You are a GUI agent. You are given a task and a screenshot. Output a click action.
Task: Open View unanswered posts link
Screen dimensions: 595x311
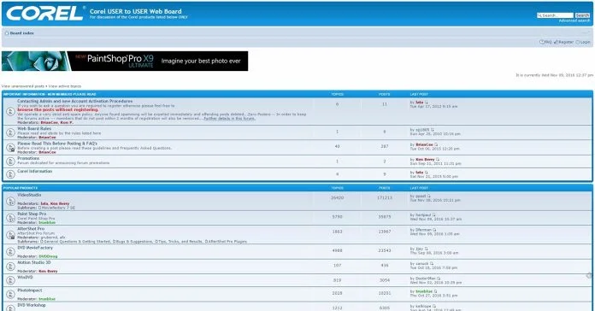click(x=23, y=86)
